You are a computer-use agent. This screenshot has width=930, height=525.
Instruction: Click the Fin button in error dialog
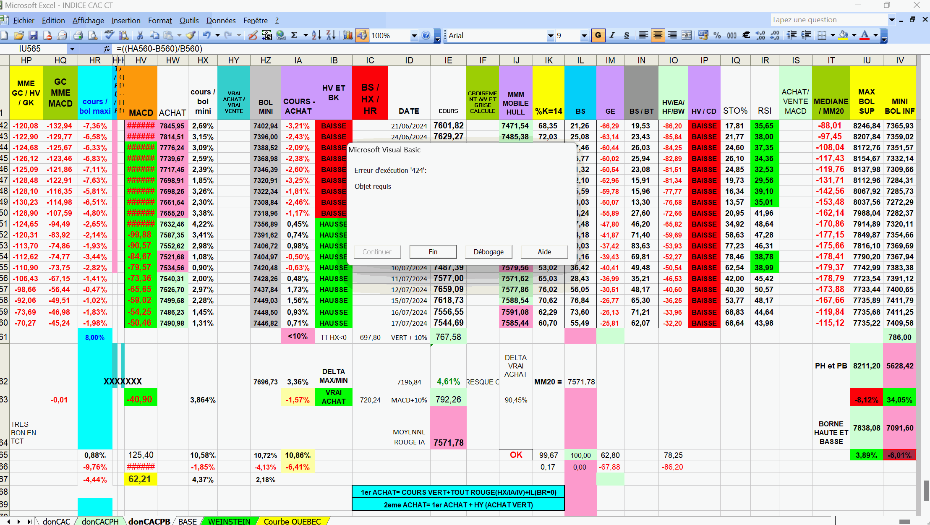(433, 252)
